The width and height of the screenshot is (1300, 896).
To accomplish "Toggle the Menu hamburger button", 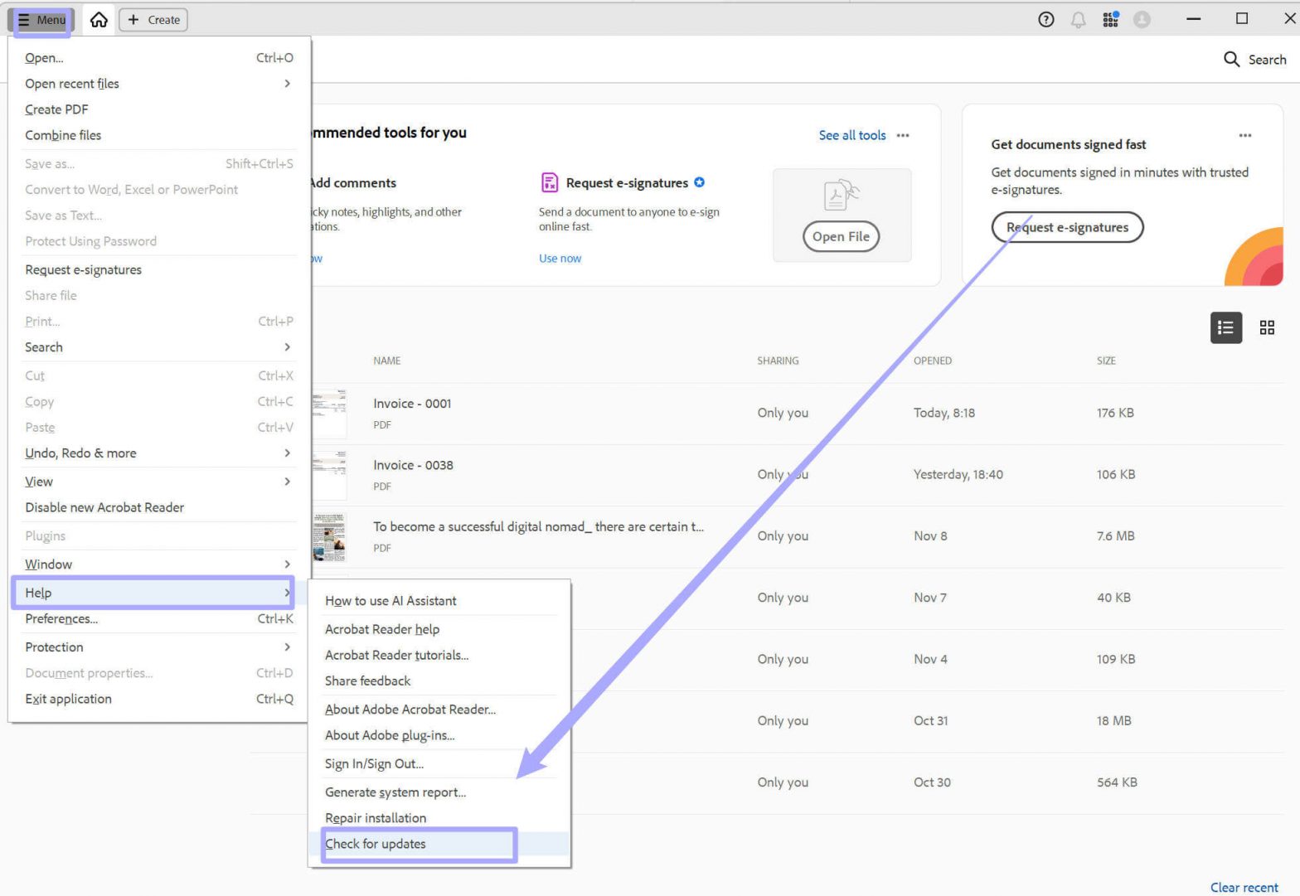I will [41, 20].
